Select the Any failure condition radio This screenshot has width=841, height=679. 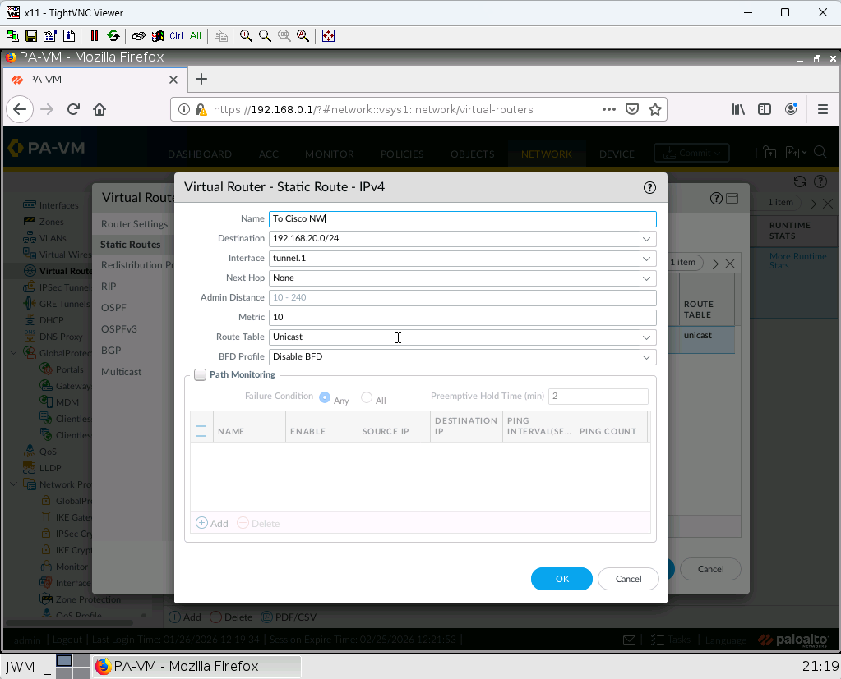(x=325, y=397)
